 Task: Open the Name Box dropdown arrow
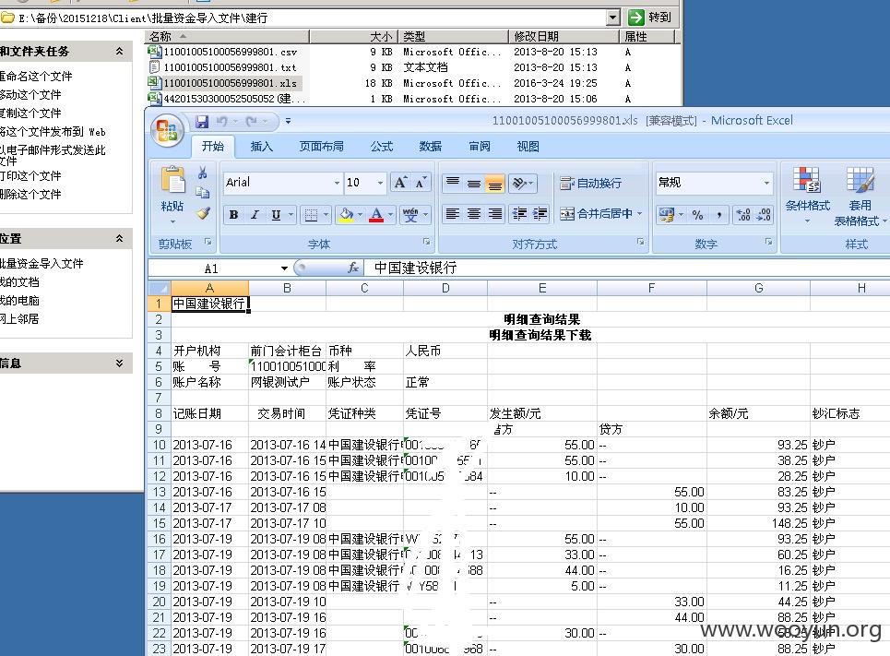(x=284, y=268)
